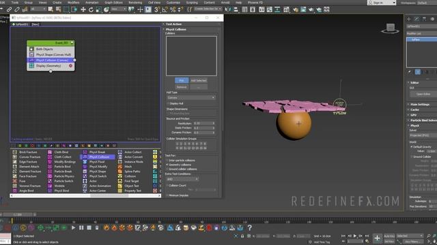Viewport: 437px width, 245px height.
Task: Expand the GPU rollout
Action: (x=413, y=115)
